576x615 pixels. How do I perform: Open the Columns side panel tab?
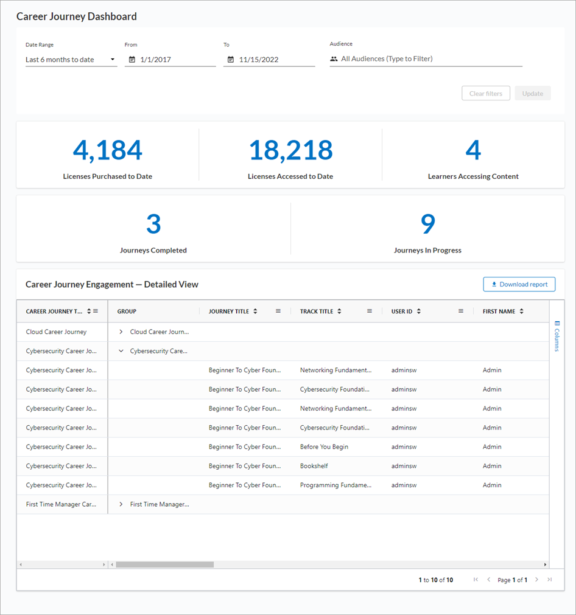557,336
